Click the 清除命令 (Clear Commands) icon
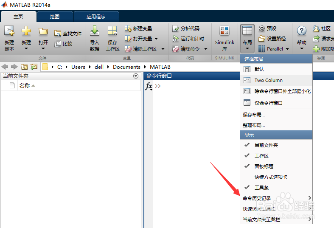 (x=176, y=49)
